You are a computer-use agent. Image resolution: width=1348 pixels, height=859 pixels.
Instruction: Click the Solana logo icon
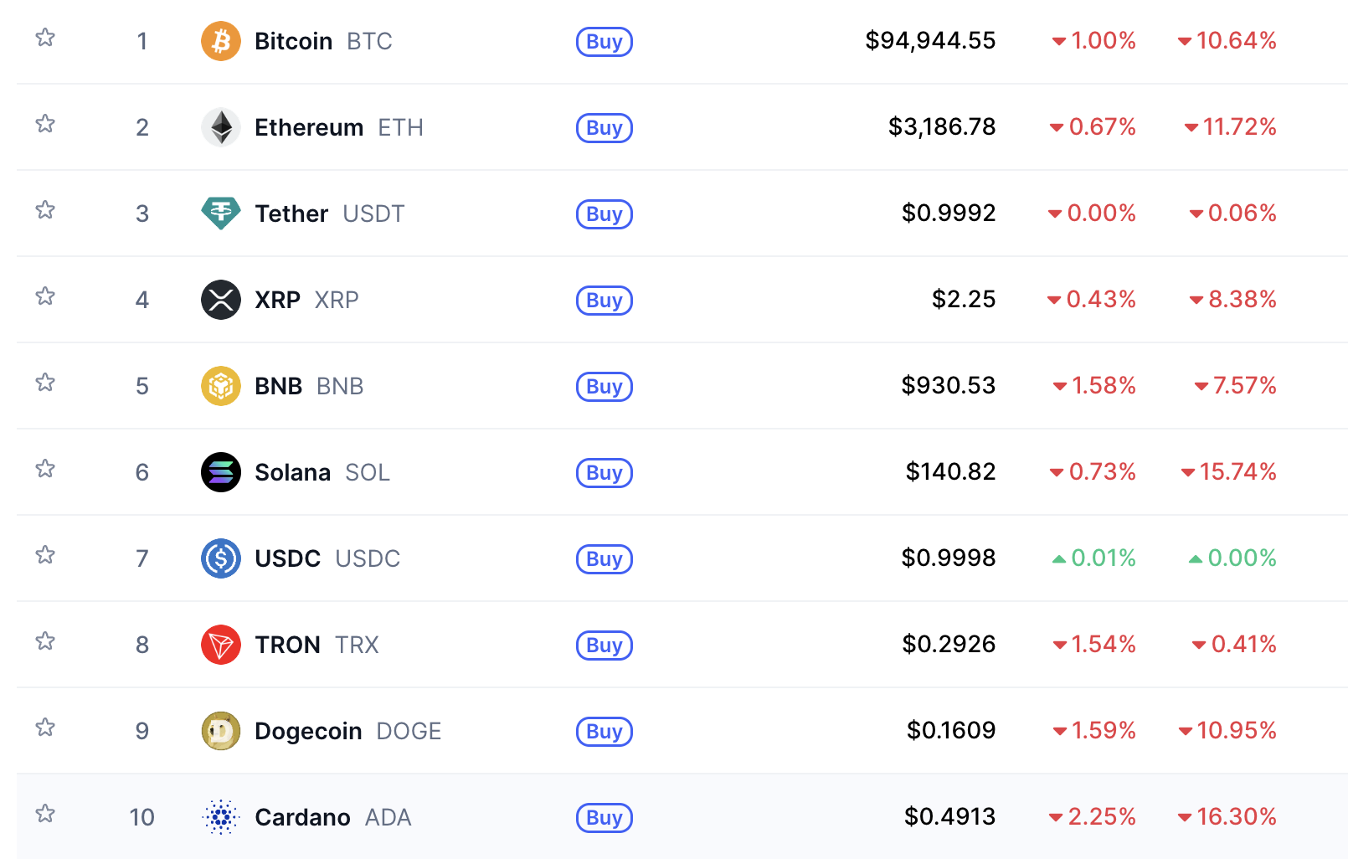221,472
